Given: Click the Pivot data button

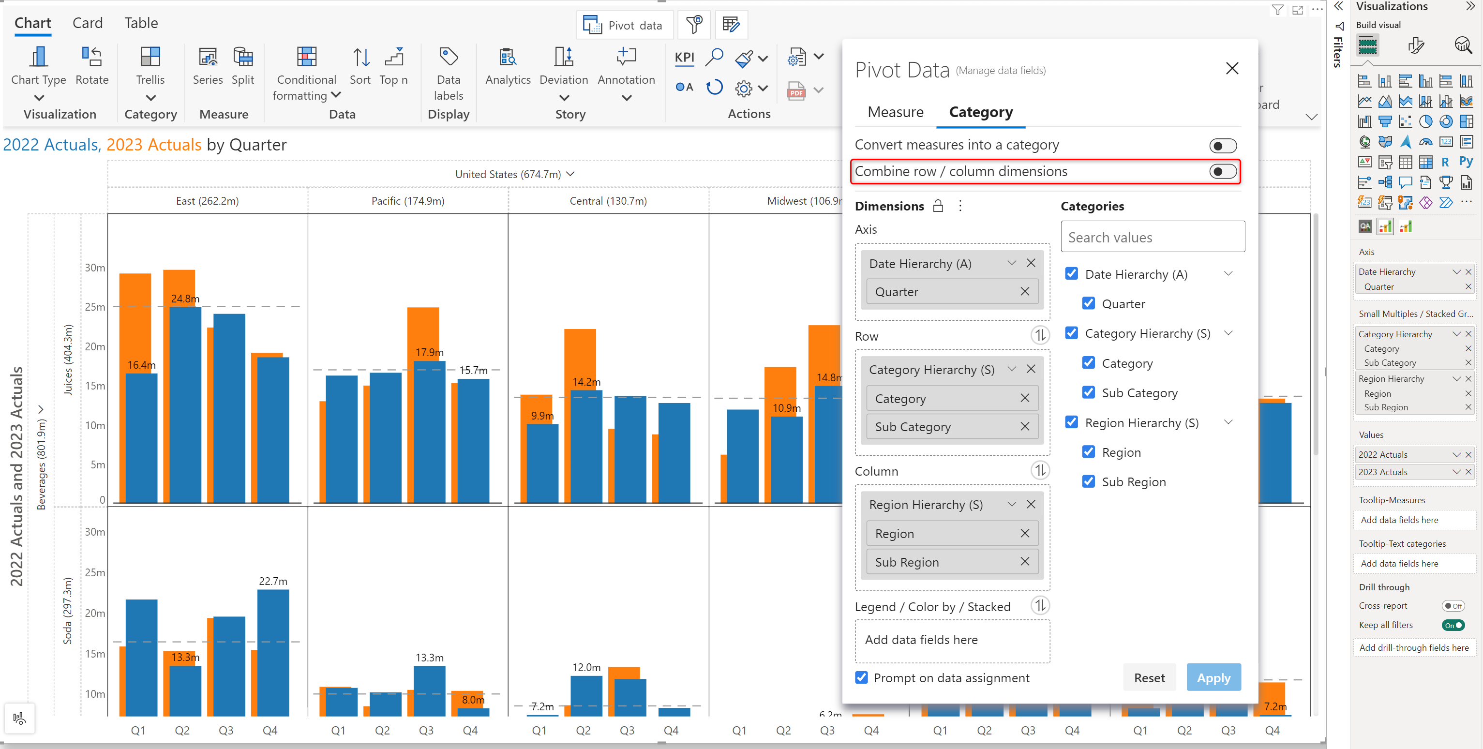Looking at the screenshot, I should [x=625, y=25].
